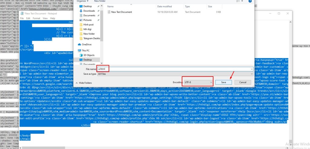Viewport: 310px width, 149px height.
Task: Click the New folder button
Action: (100, 1)
